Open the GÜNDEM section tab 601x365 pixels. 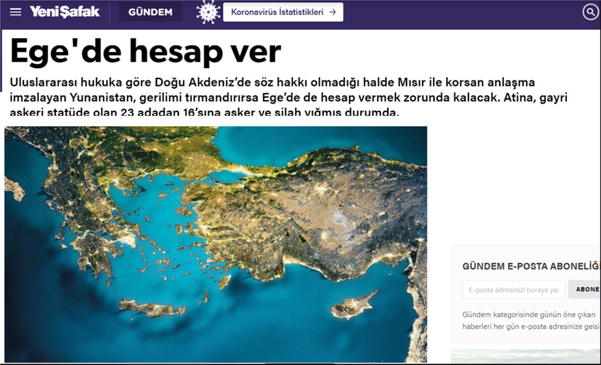tap(150, 12)
